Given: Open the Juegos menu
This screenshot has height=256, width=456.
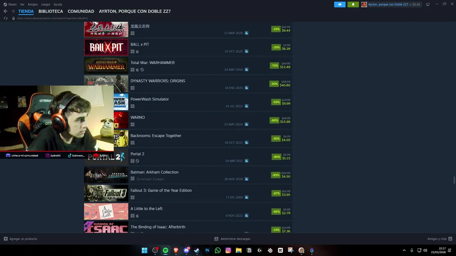Looking at the screenshot, I should pos(46,4).
